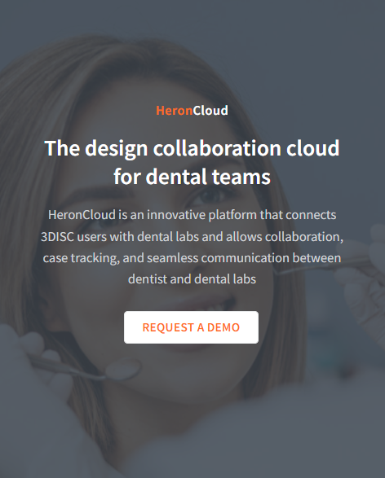The width and height of the screenshot is (385, 478).
Task: Click the line "case tracking, and seamless communication"
Action: click(x=166, y=258)
